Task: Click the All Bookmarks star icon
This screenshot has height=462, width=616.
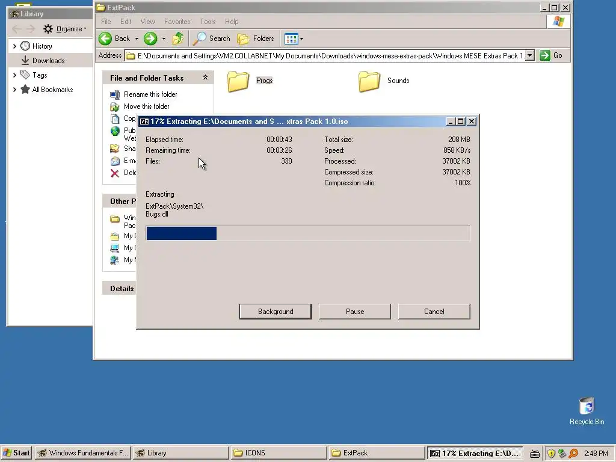Action: 25,89
